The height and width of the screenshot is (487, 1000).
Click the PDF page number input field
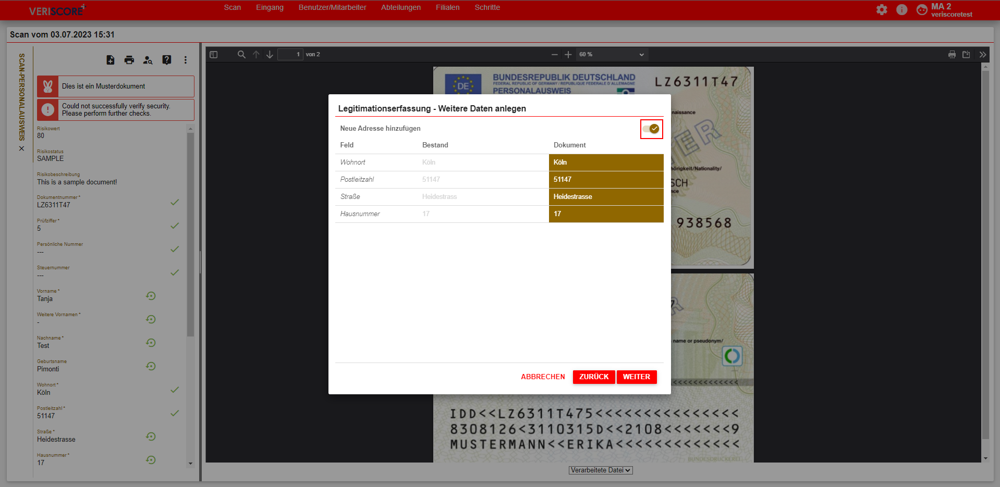pyautogui.click(x=290, y=54)
